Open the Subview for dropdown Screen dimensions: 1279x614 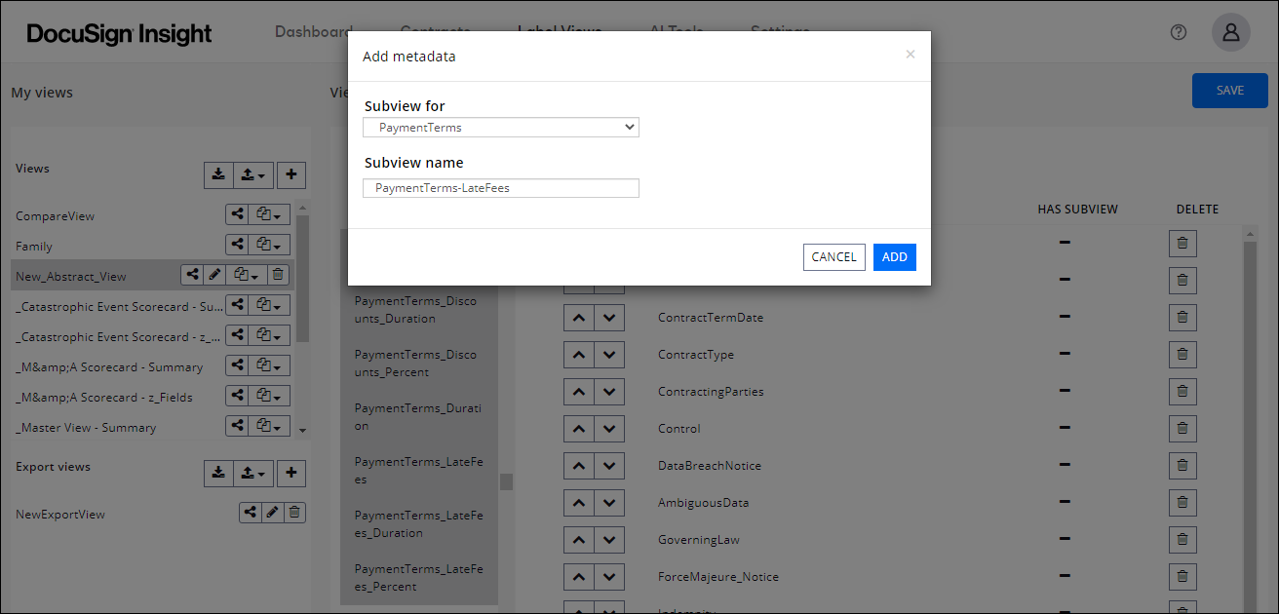click(x=500, y=127)
